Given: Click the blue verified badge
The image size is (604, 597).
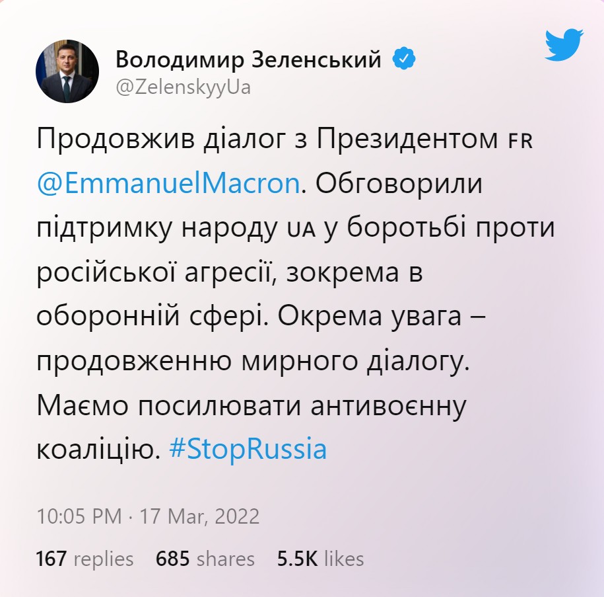Looking at the screenshot, I should [404, 60].
